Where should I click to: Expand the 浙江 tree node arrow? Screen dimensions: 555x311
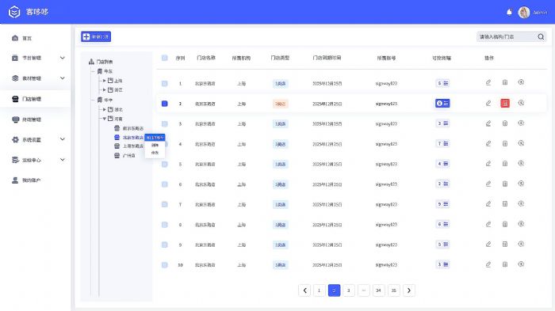[105, 89]
